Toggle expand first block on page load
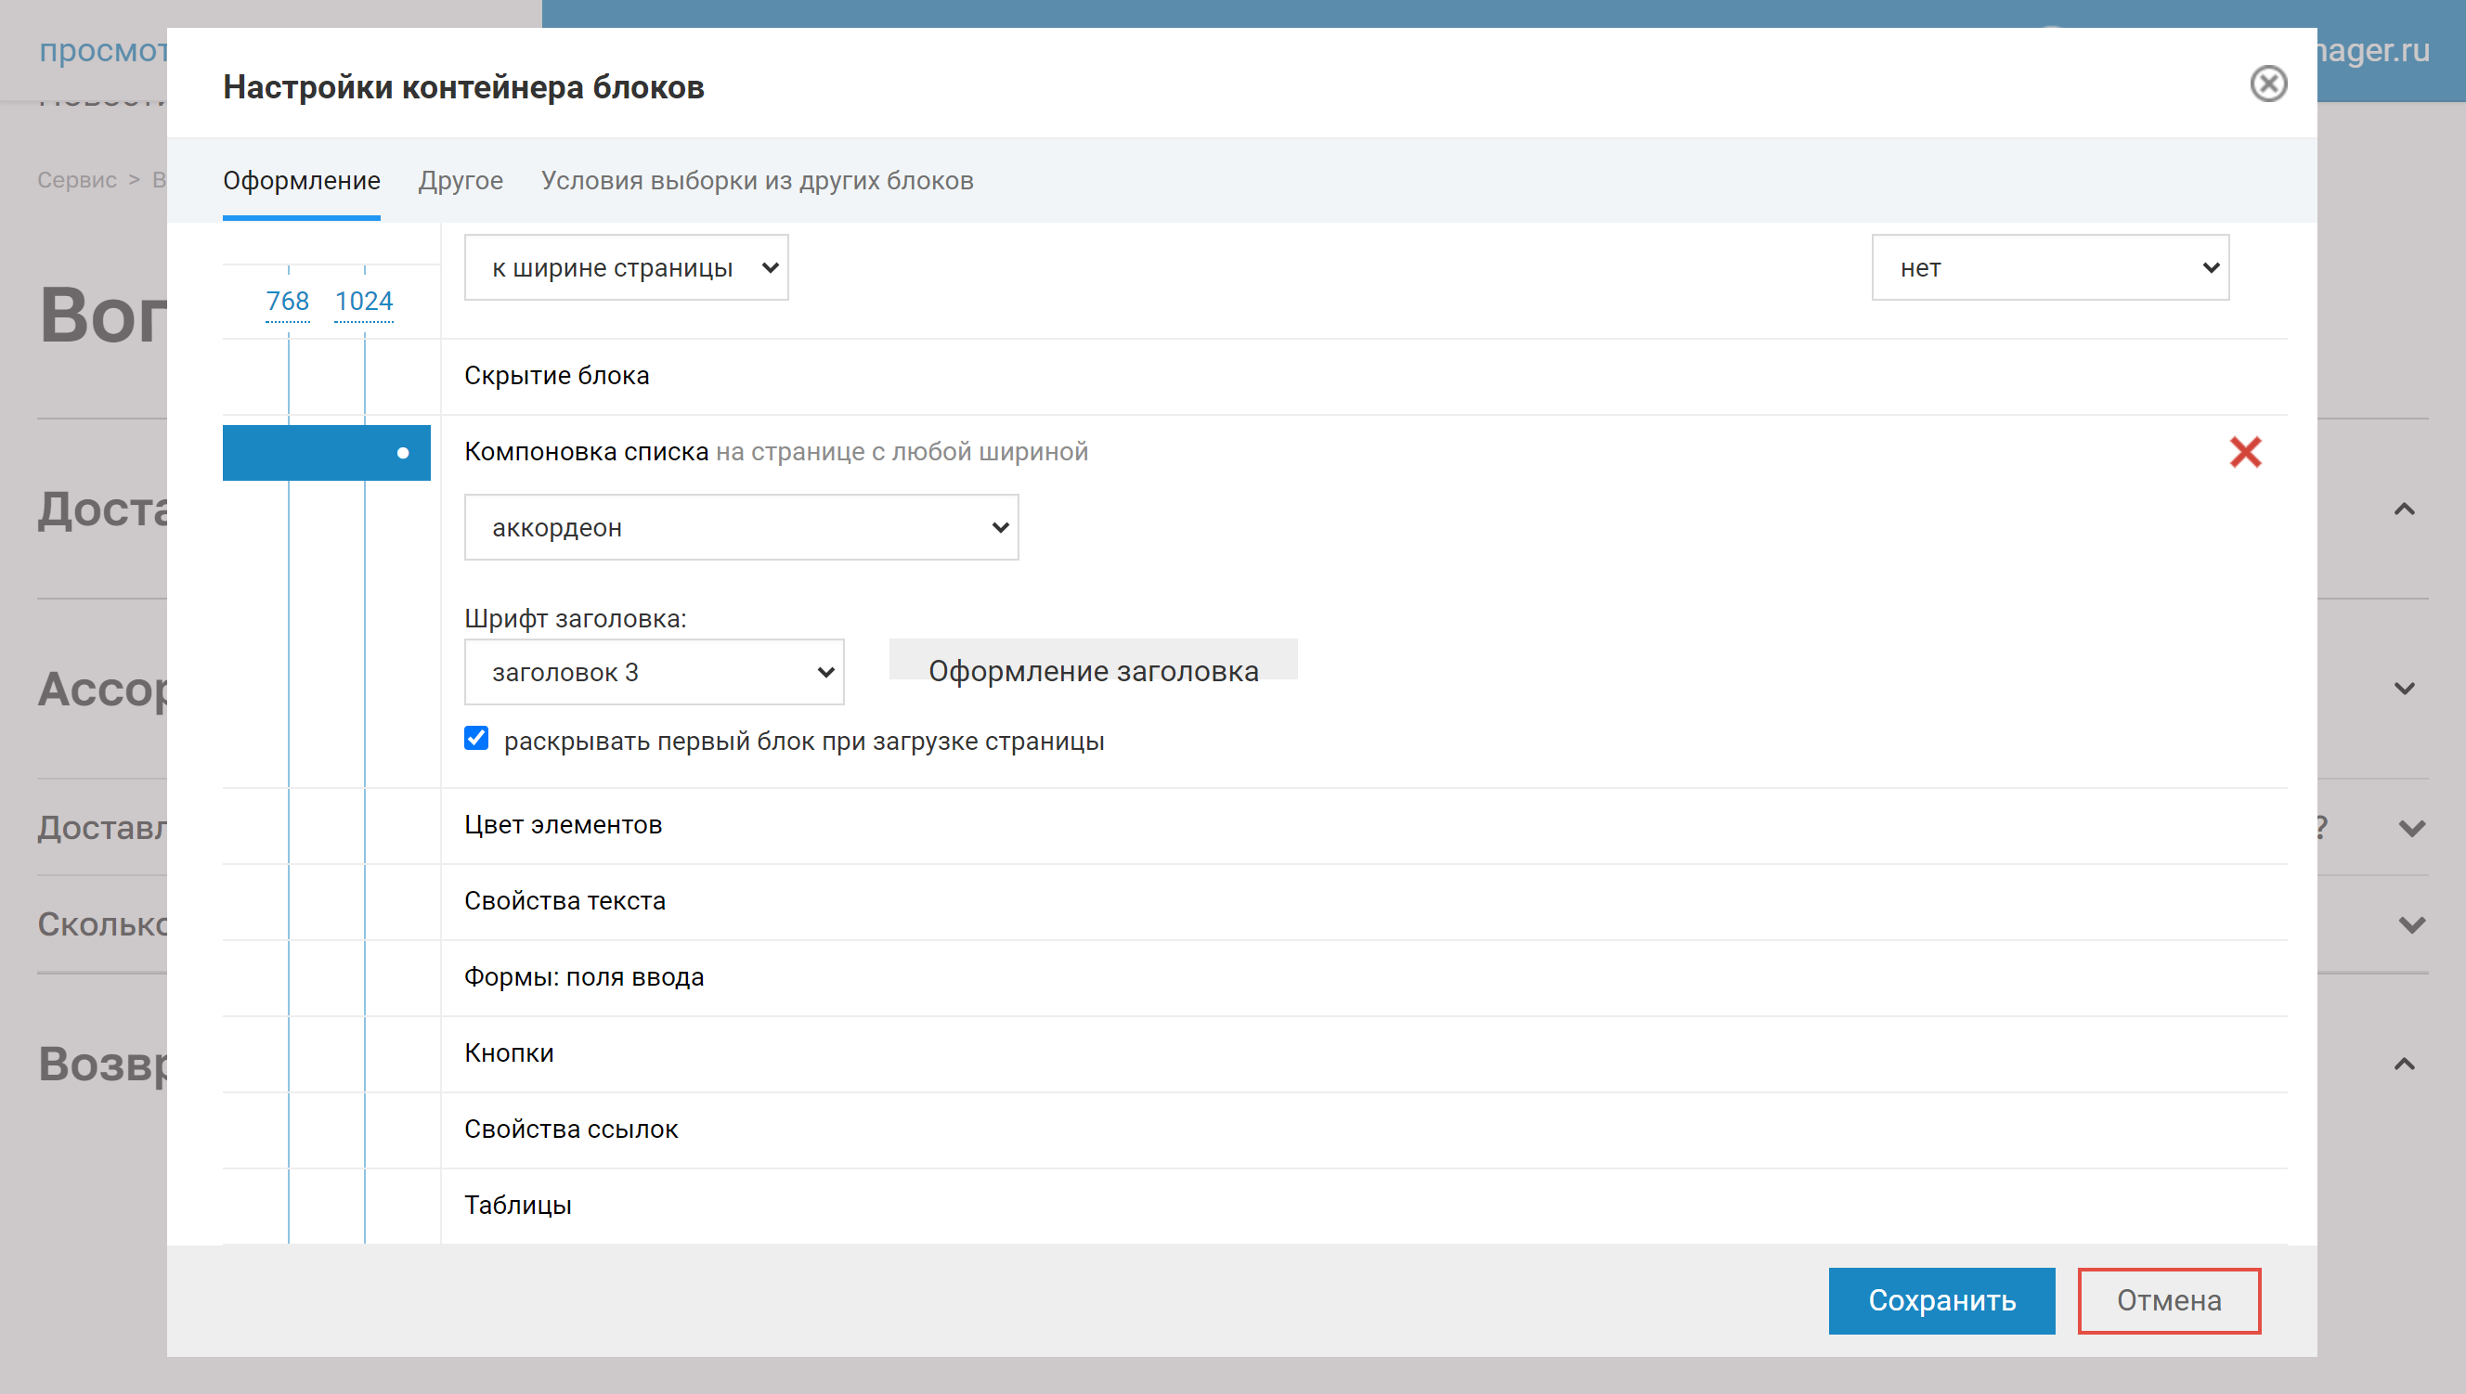Image resolution: width=2466 pixels, height=1394 pixels. [x=477, y=738]
